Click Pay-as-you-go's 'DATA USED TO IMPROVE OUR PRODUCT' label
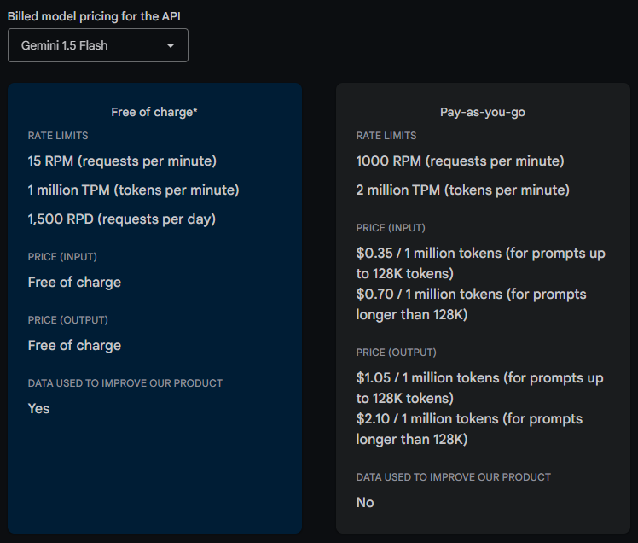The height and width of the screenshot is (543, 638). point(454,477)
